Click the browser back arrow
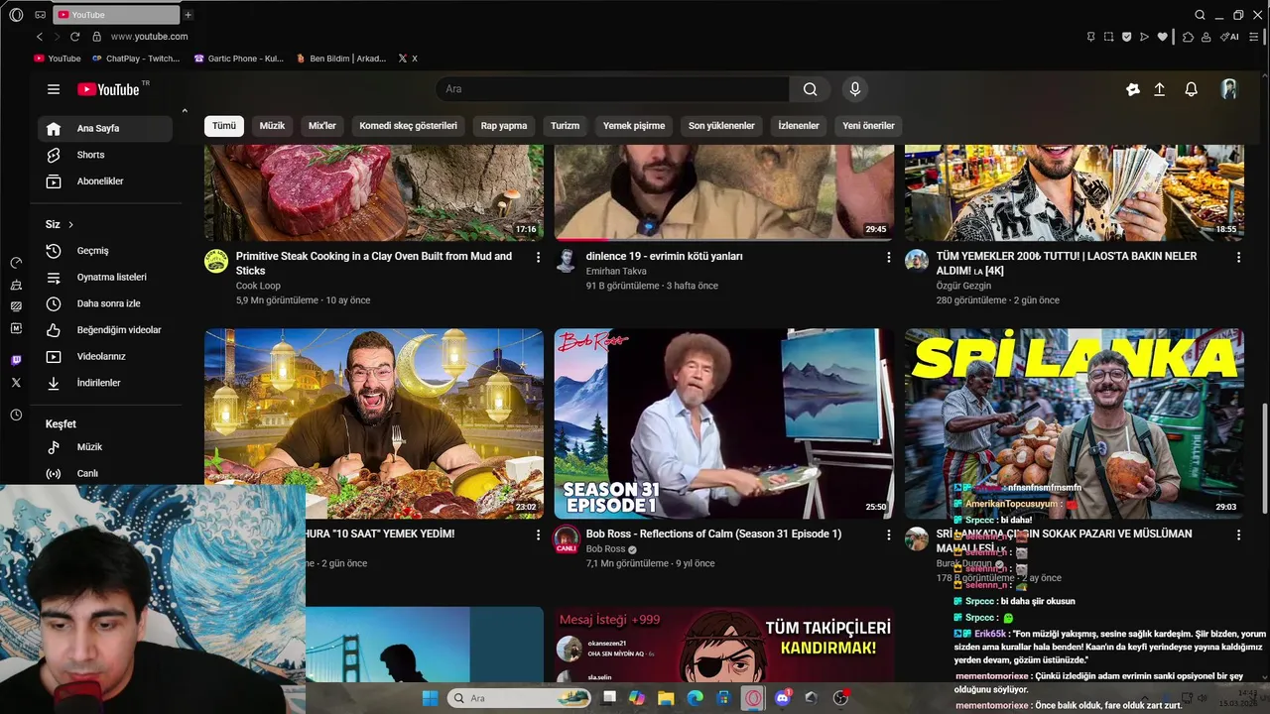 point(40,37)
